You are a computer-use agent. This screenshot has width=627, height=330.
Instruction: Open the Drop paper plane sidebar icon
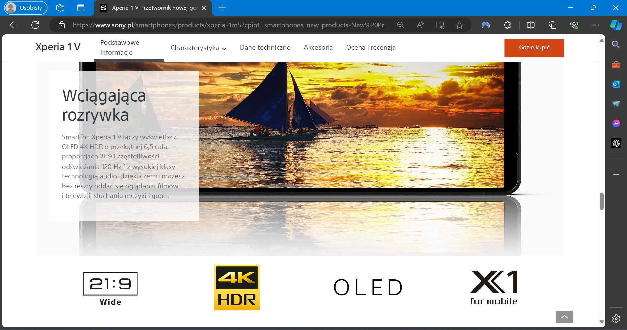click(x=616, y=104)
